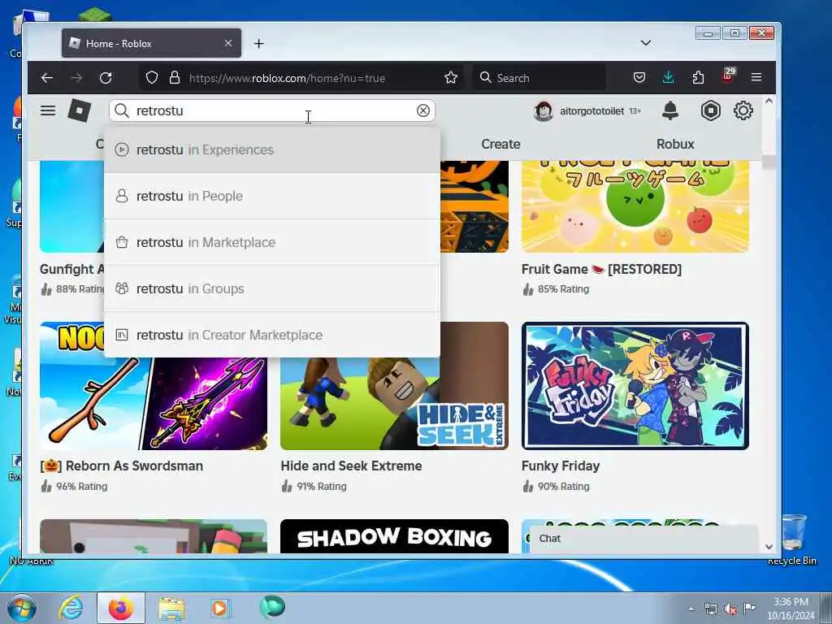This screenshot has width=832, height=624.
Task: Click the Firefox back arrow
Action: tap(46, 78)
